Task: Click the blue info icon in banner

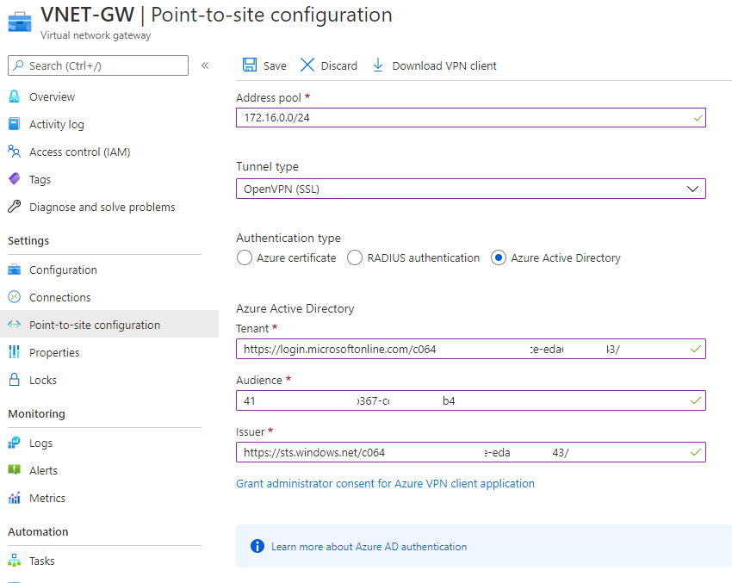Action: (x=257, y=546)
